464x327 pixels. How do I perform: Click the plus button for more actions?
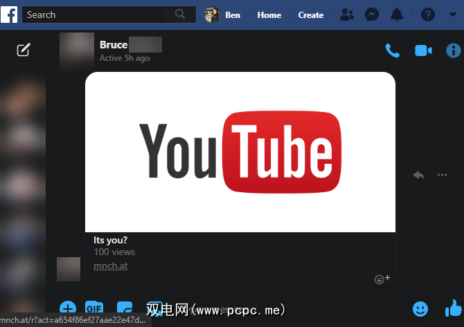[x=68, y=308]
